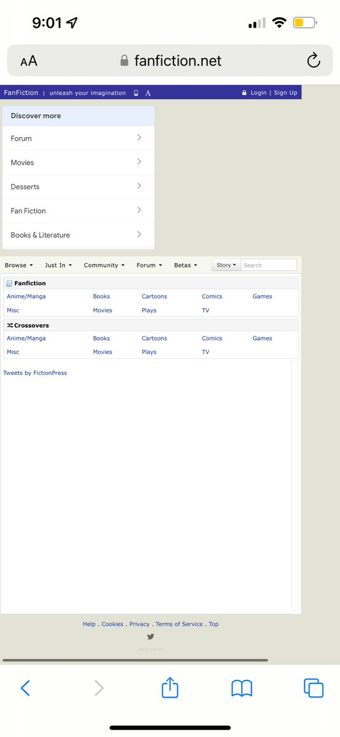Tap the Cookies footer link
The image size is (340, 737).
(x=113, y=624)
